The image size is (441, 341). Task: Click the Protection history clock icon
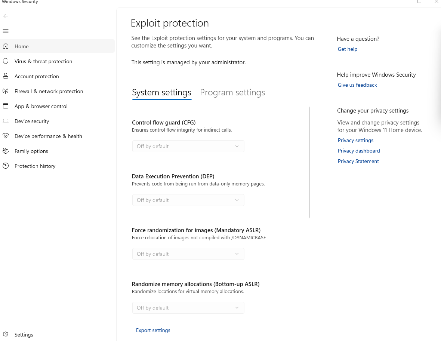(x=6, y=166)
